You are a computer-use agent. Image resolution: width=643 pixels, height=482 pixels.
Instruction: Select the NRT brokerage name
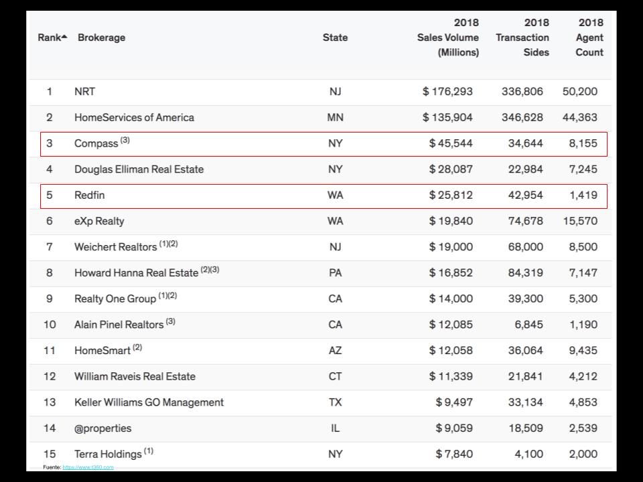(84, 92)
